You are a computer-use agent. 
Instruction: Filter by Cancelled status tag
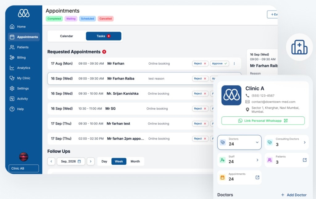pos(106,19)
